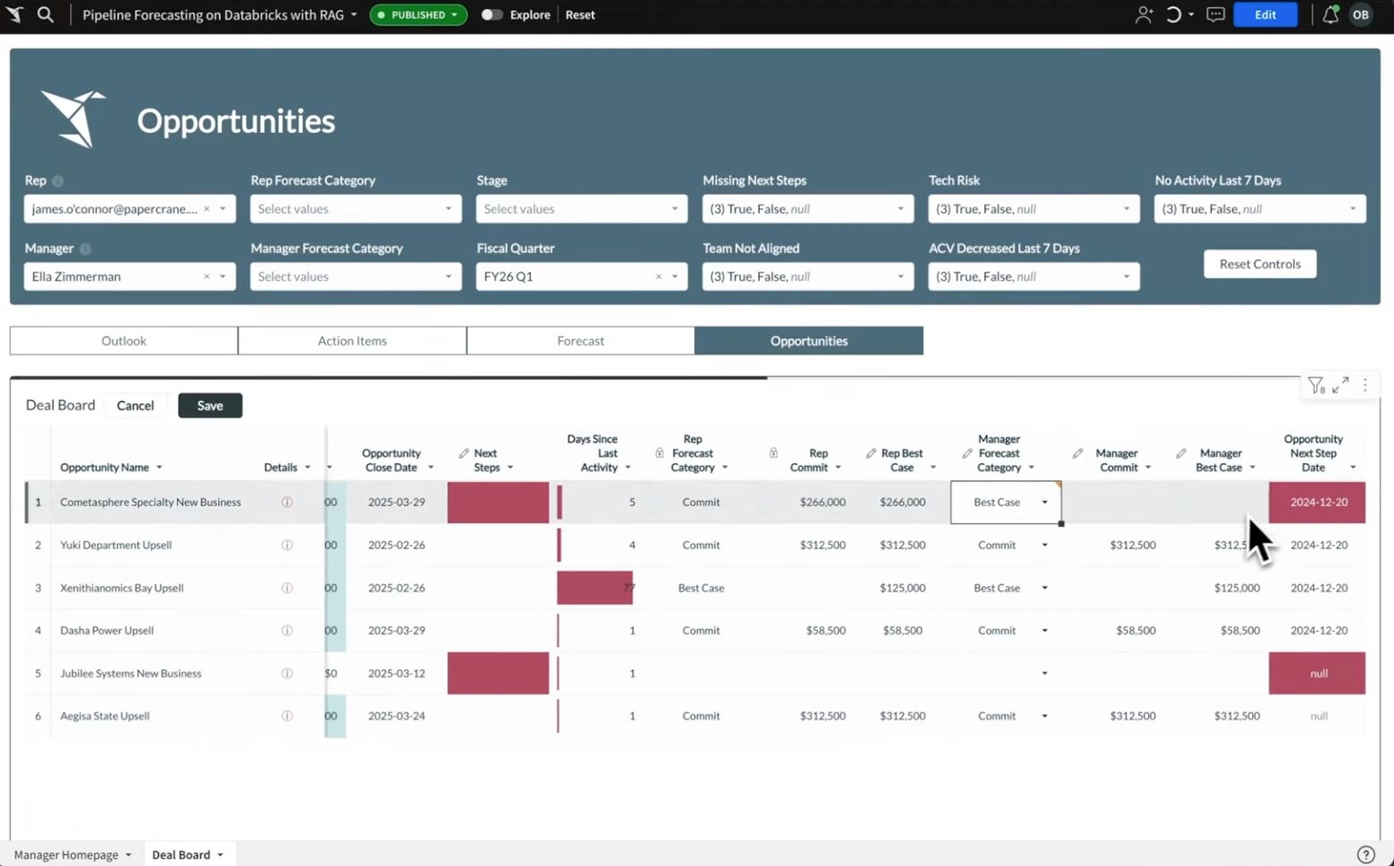Open Manager Forecast Category dropdown for Dasha Power Upsell

tap(1044, 631)
